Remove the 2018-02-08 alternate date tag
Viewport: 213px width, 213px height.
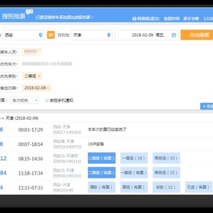(48, 88)
